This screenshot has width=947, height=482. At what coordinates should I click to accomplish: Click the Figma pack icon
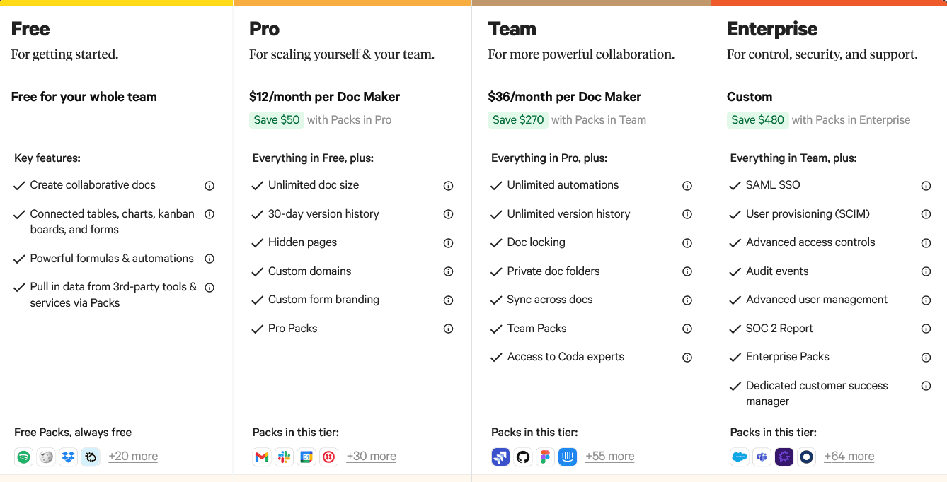click(x=545, y=457)
